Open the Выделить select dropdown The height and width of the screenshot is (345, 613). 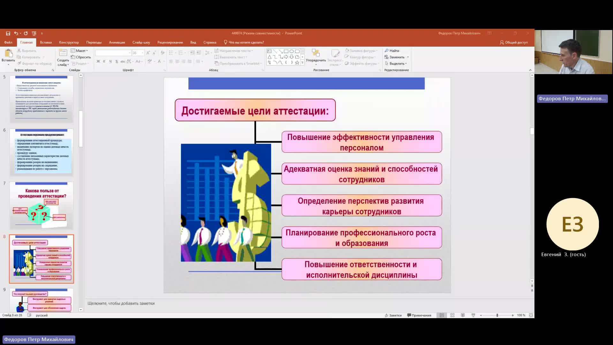pos(396,64)
